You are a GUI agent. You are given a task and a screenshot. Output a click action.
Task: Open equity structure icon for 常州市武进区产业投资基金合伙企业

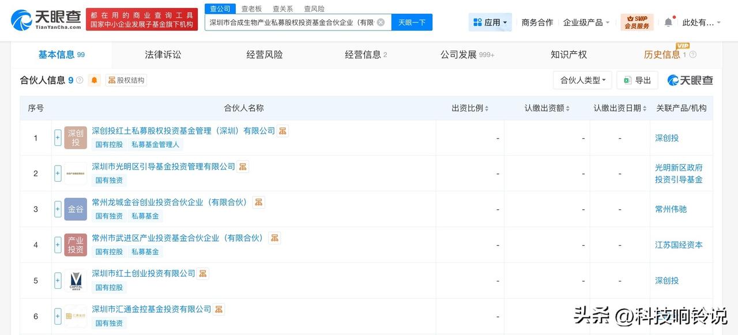point(274,238)
